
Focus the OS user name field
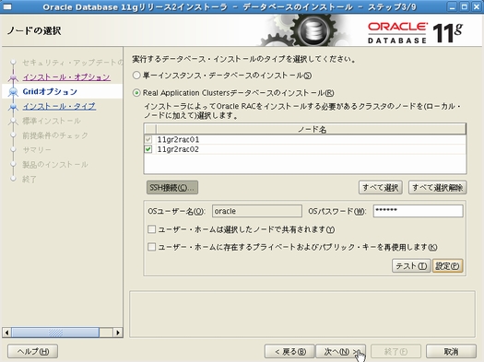pyautogui.click(x=257, y=211)
